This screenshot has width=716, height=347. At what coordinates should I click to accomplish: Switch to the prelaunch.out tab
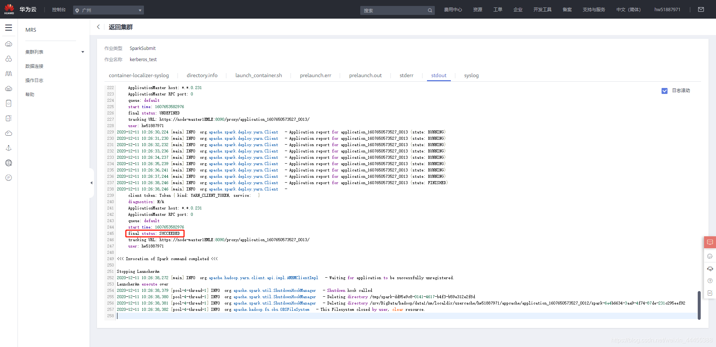coord(365,75)
